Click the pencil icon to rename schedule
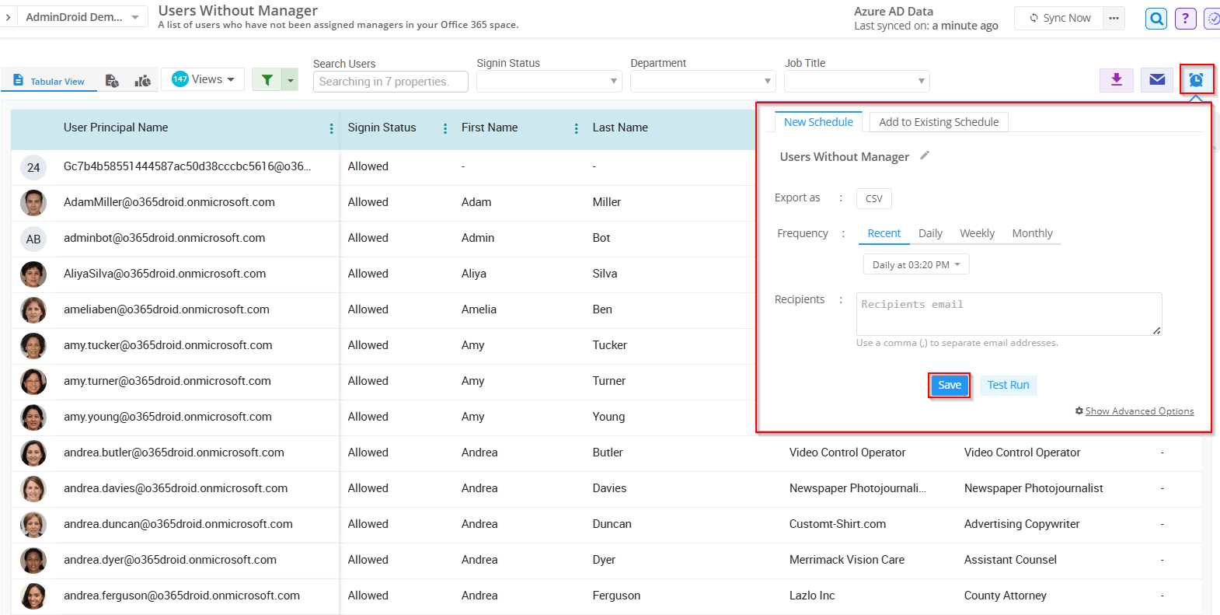Image resolution: width=1220 pixels, height=615 pixels. pyautogui.click(x=925, y=155)
